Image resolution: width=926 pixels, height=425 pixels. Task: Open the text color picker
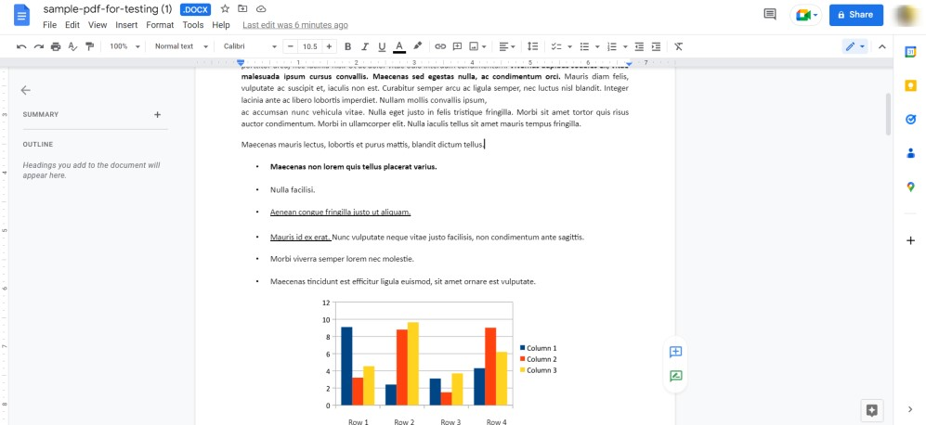398,46
